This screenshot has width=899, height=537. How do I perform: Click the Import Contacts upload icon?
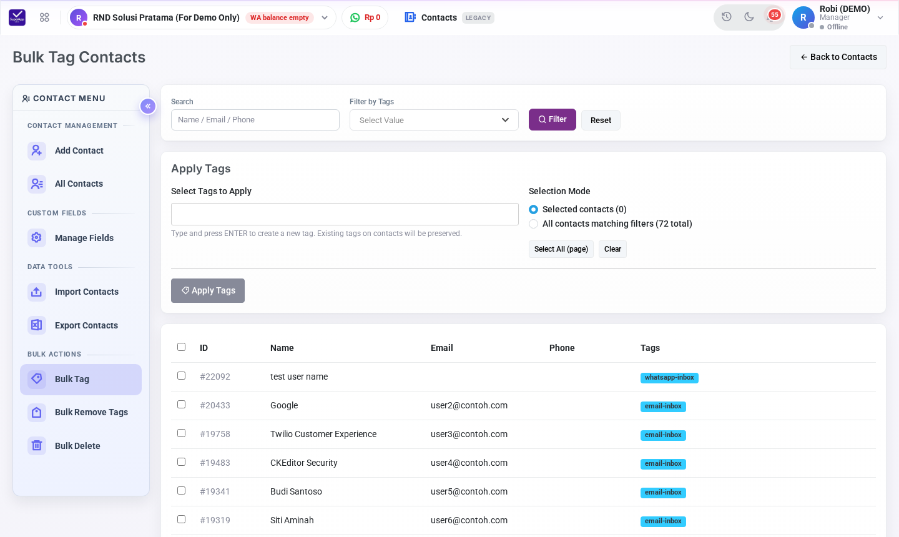37,292
